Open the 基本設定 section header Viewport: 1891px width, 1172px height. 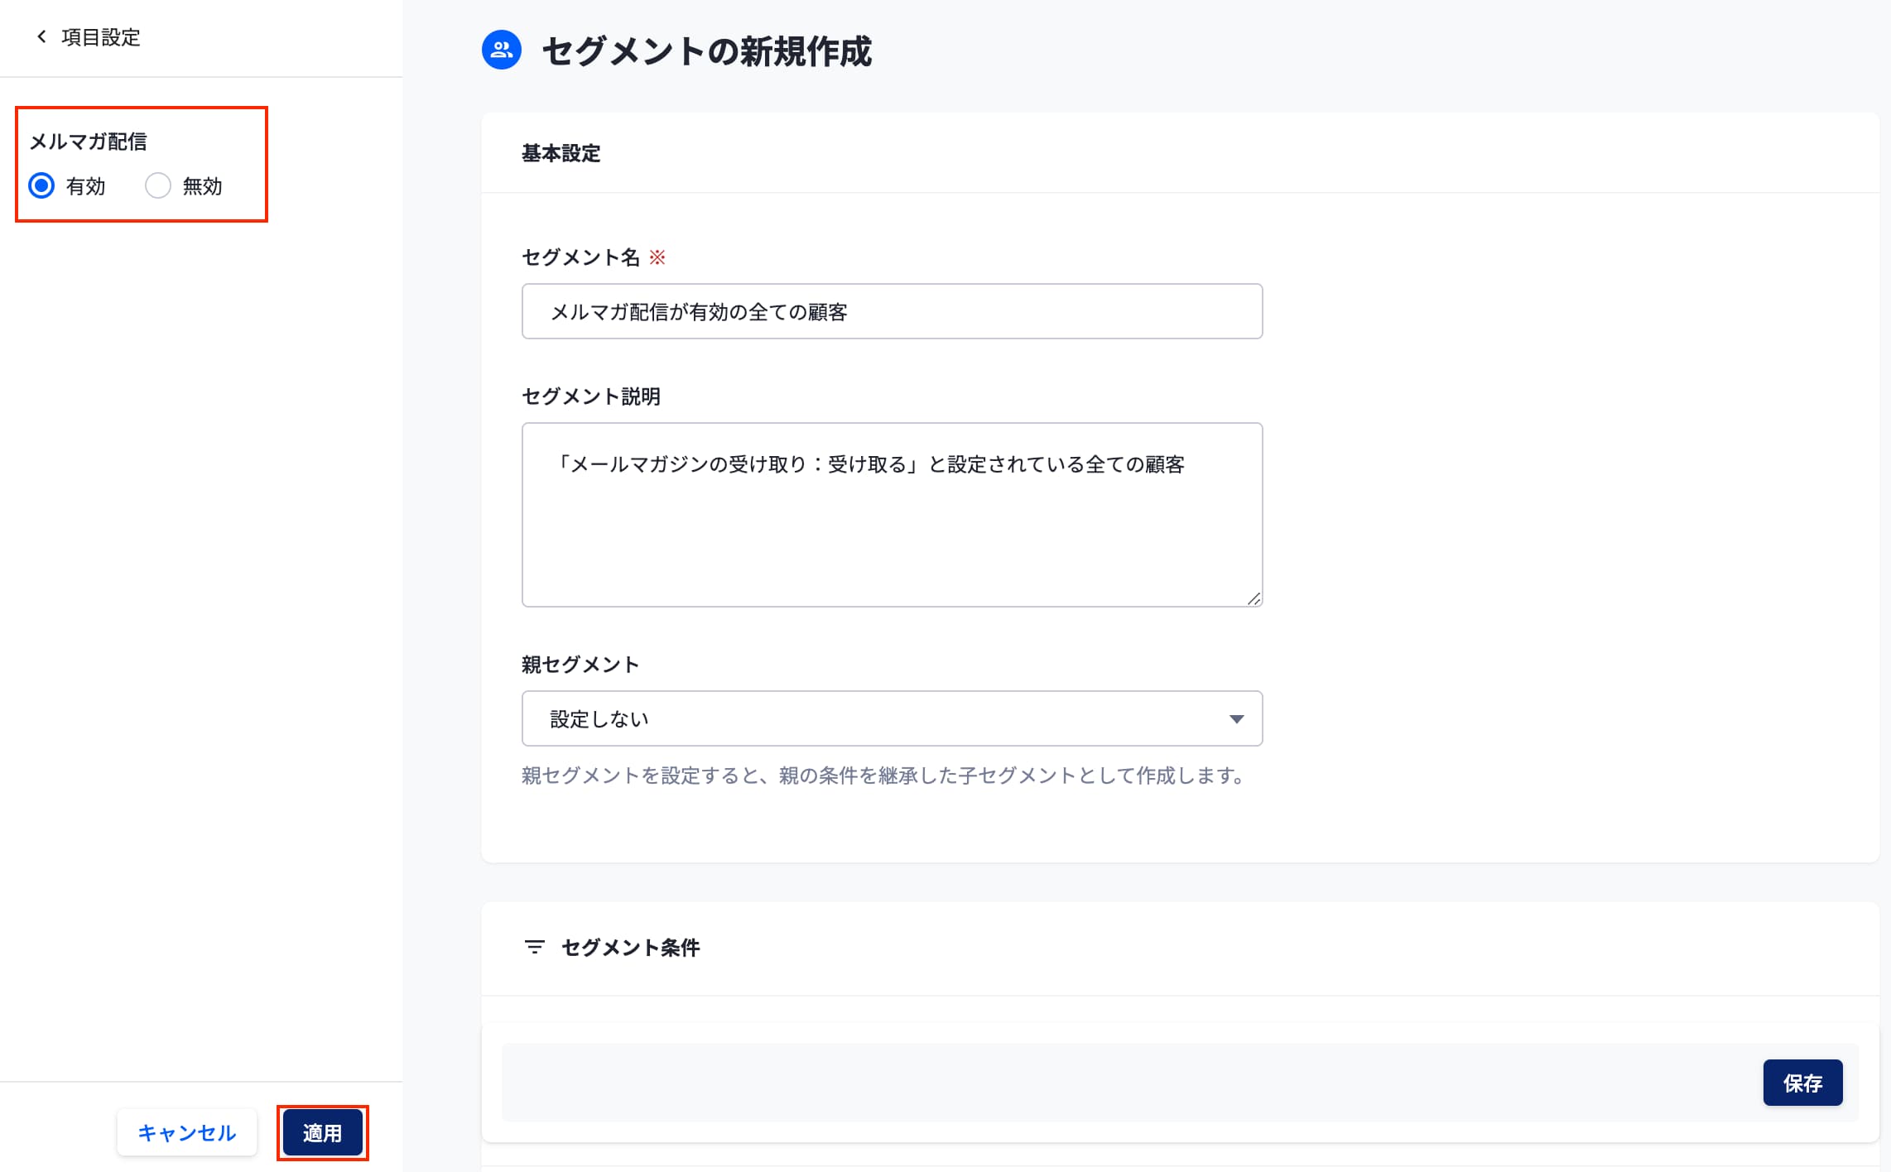click(x=561, y=153)
